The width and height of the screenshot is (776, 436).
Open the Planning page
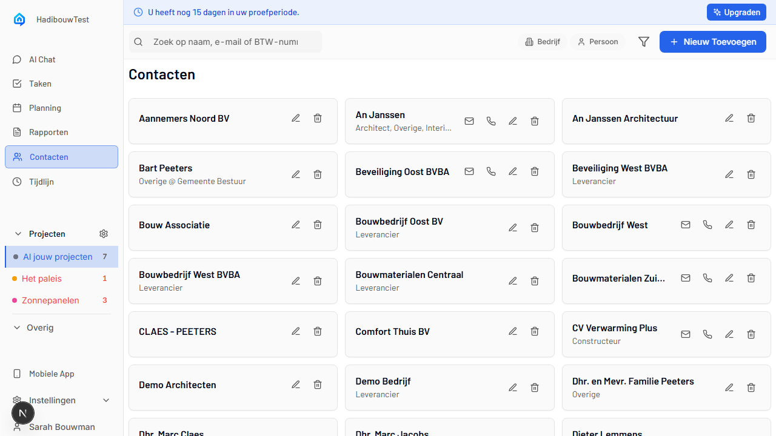pos(45,108)
